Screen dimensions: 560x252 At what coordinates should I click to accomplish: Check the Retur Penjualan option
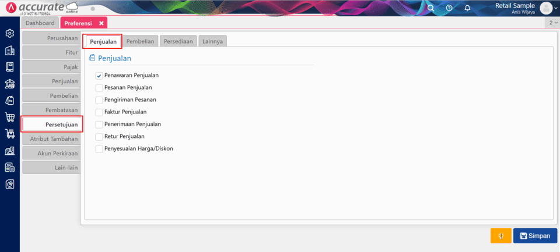point(99,137)
